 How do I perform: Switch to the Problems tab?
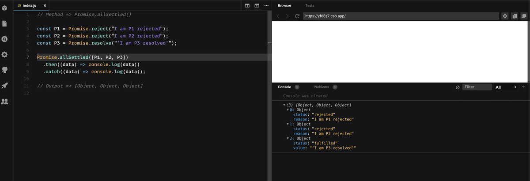coord(321,87)
